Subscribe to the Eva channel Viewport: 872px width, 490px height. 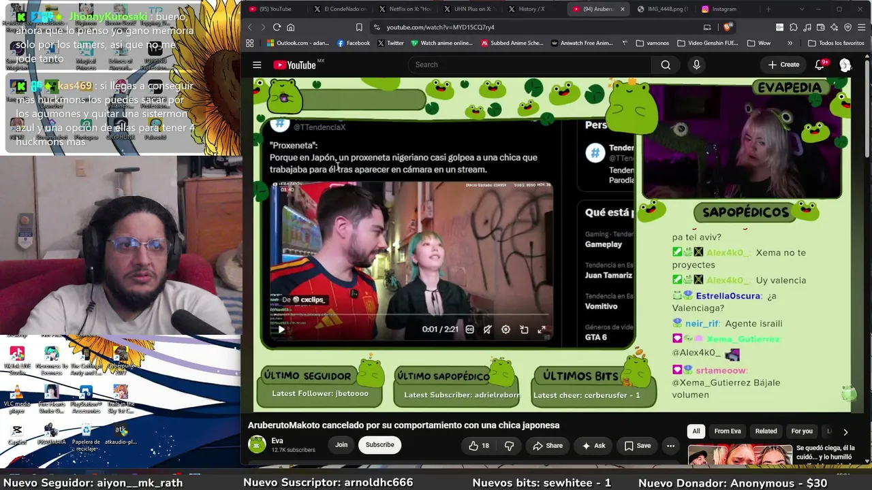pos(379,445)
